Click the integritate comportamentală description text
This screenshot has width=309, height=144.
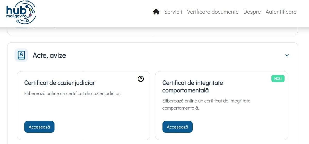(x=206, y=104)
